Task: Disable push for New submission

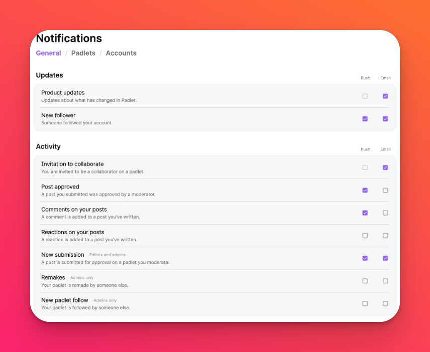Action: coord(365,258)
